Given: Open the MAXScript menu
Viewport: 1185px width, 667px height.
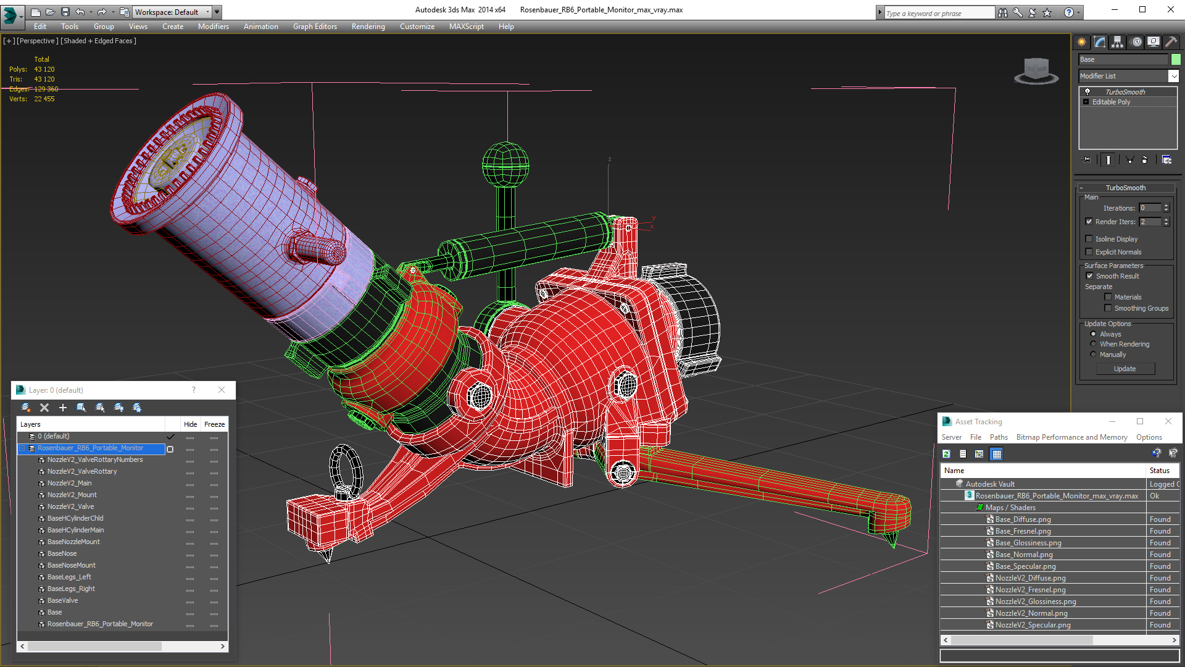Looking at the screenshot, I should click(x=466, y=27).
